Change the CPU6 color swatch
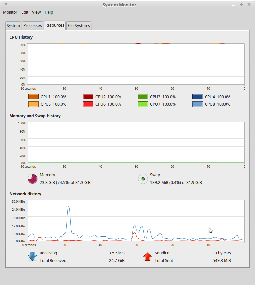 click(x=88, y=104)
